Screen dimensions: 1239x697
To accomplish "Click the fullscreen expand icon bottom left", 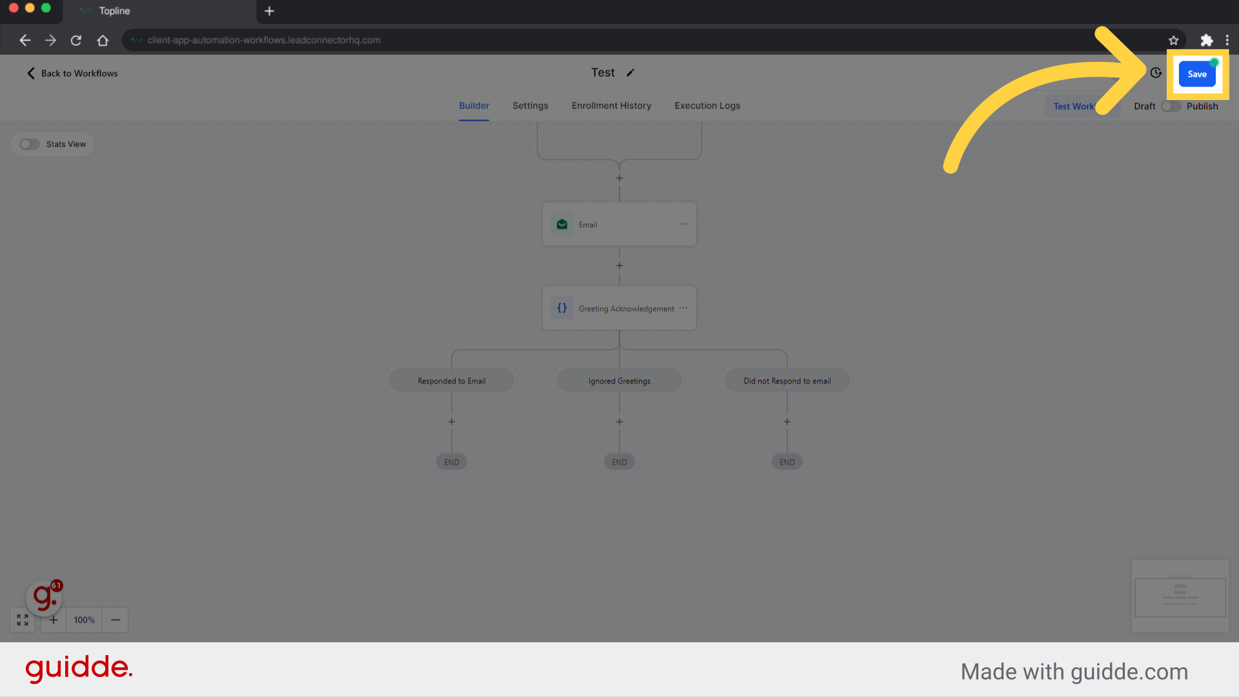I will tap(23, 620).
